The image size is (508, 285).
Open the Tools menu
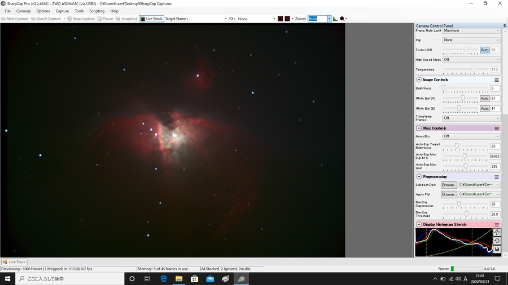click(x=79, y=11)
